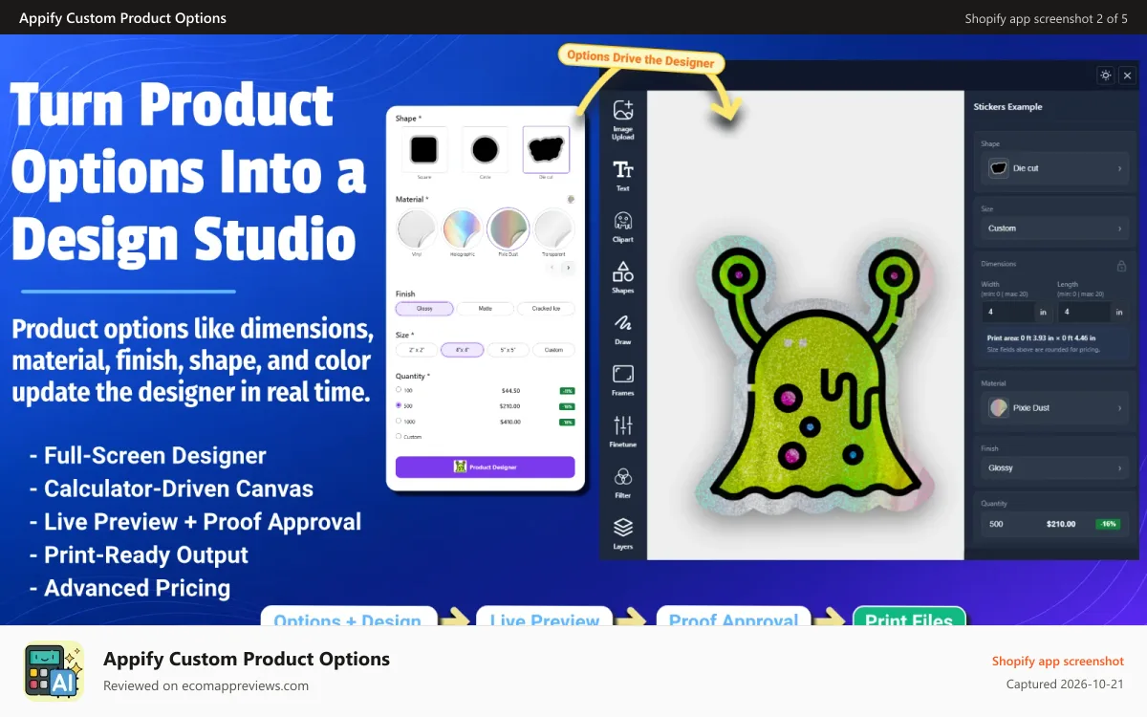Click the Print Files step
Screen dimensions: 1147x717
(909, 617)
